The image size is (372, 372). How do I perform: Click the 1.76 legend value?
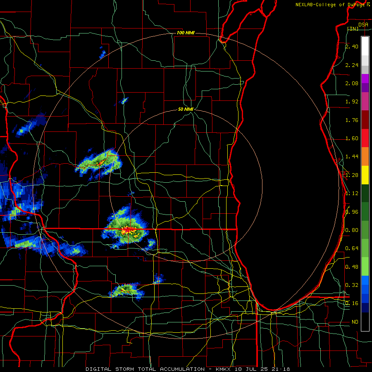click(x=352, y=120)
